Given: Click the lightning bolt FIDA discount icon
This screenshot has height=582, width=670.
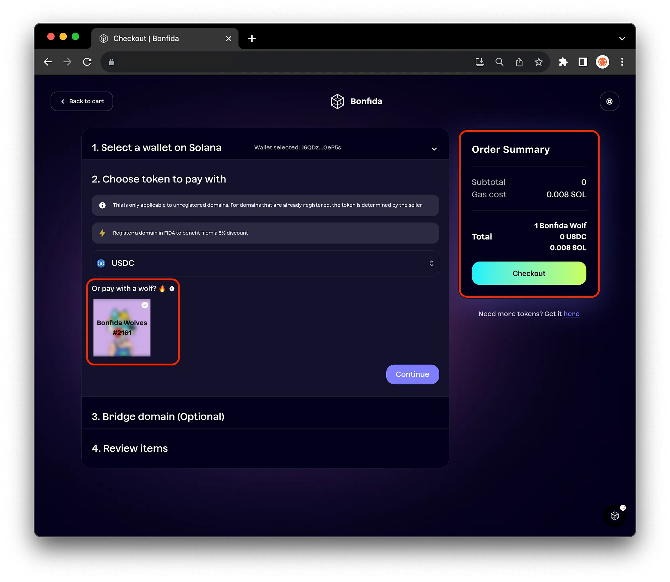Looking at the screenshot, I should (102, 233).
